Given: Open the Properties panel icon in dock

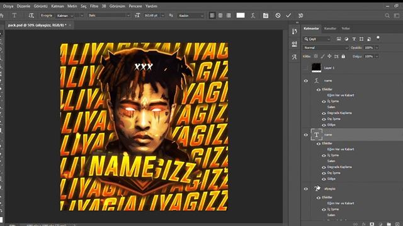Looking at the screenshot, I should (x=295, y=44).
